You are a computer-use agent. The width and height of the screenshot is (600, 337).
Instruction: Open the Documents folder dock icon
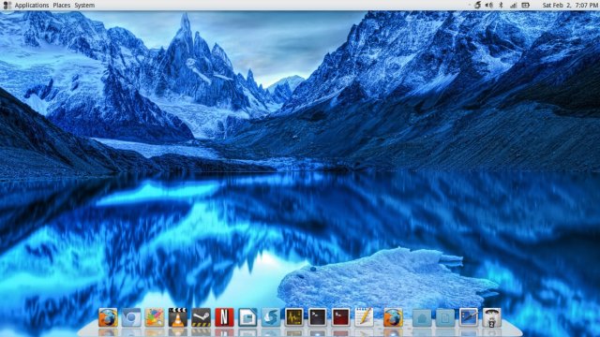click(x=445, y=317)
